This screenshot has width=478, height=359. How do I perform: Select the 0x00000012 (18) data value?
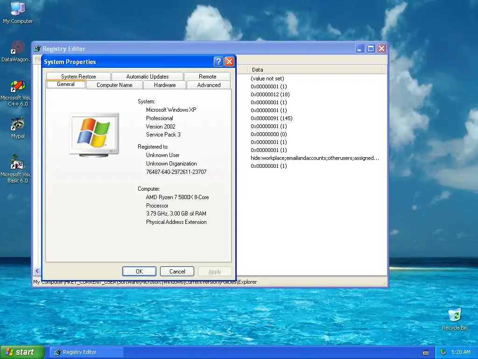[x=270, y=94]
